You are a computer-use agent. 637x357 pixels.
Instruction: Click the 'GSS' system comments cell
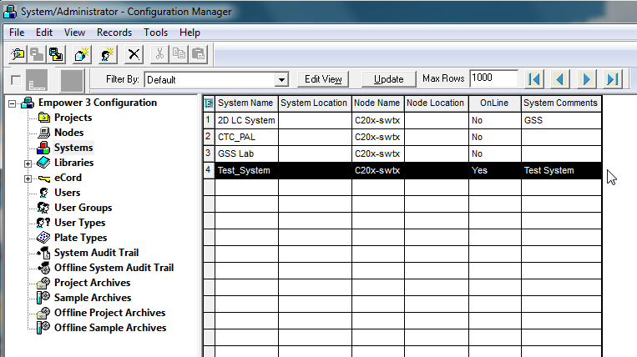(x=561, y=120)
